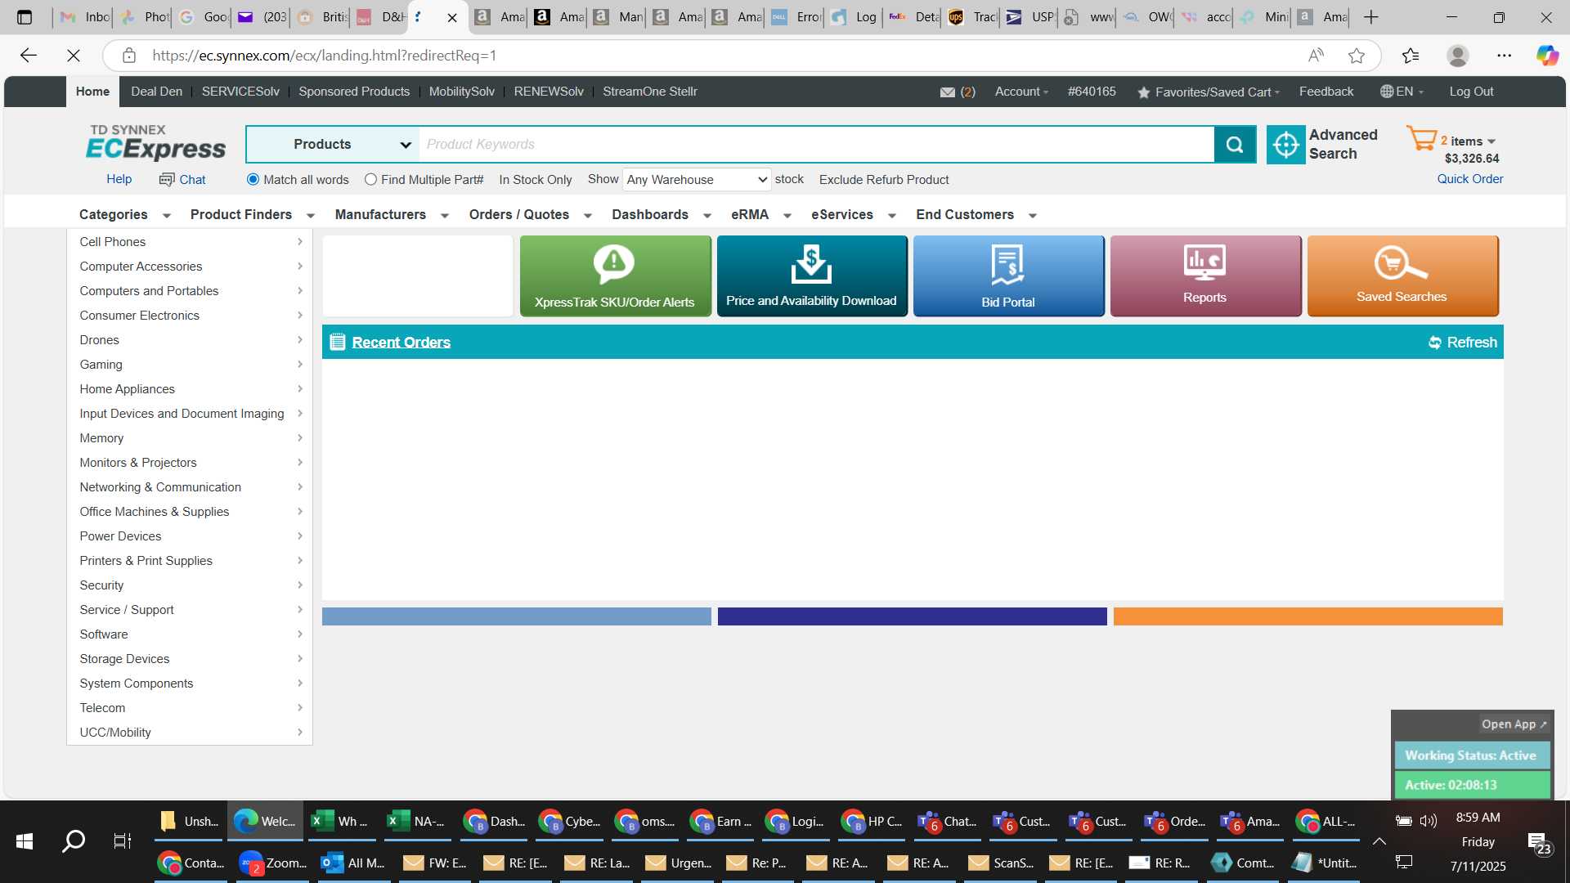Open Price and Availability Download tile
Image resolution: width=1570 pixels, height=883 pixels.
(x=812, y=276)
